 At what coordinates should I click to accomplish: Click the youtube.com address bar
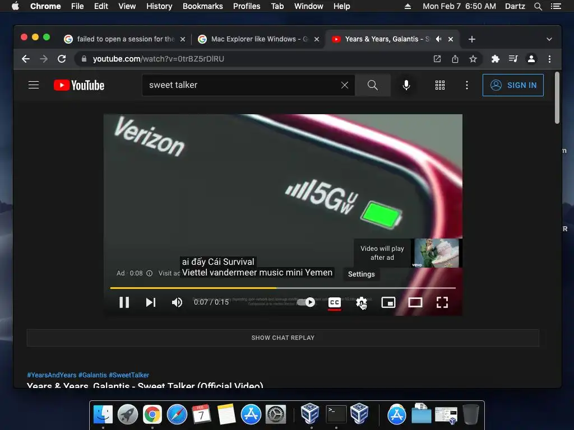(253, 59)
